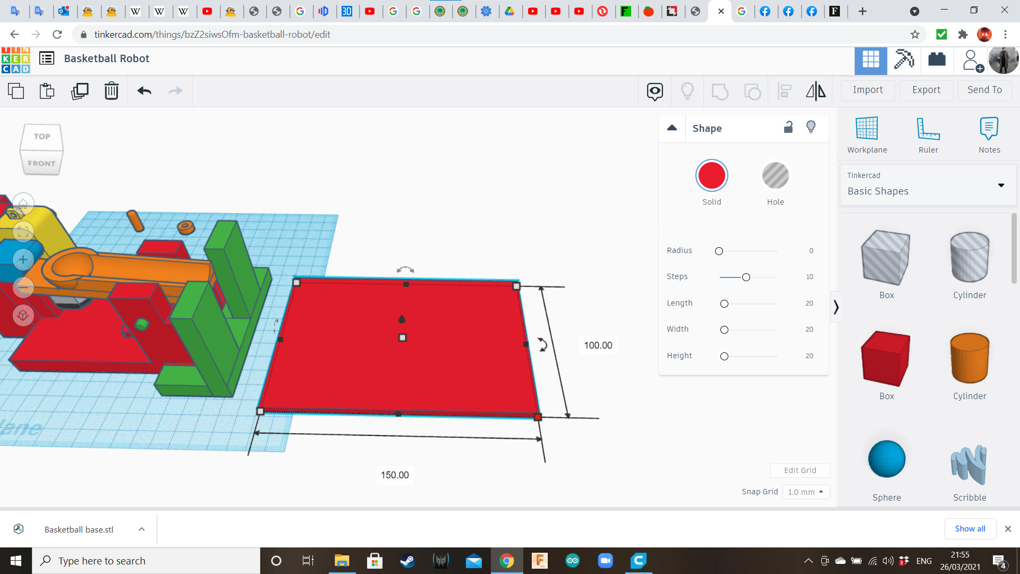Collapse the Basketball base.stl import panel
This screenshot has height=574, width=1020.
click(x=141, y=529)
